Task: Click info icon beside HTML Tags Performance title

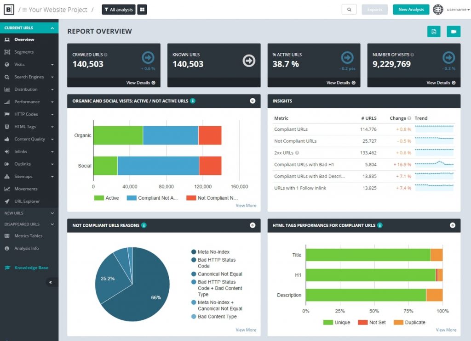Action: tap(380, 225)
